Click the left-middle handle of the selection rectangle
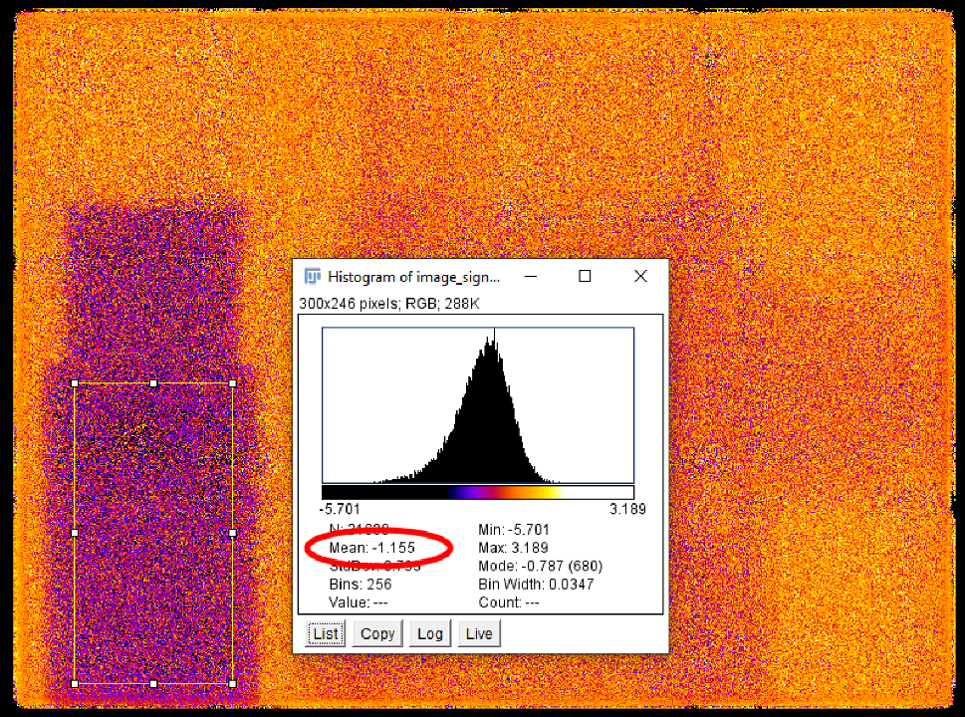 [75, 533]
